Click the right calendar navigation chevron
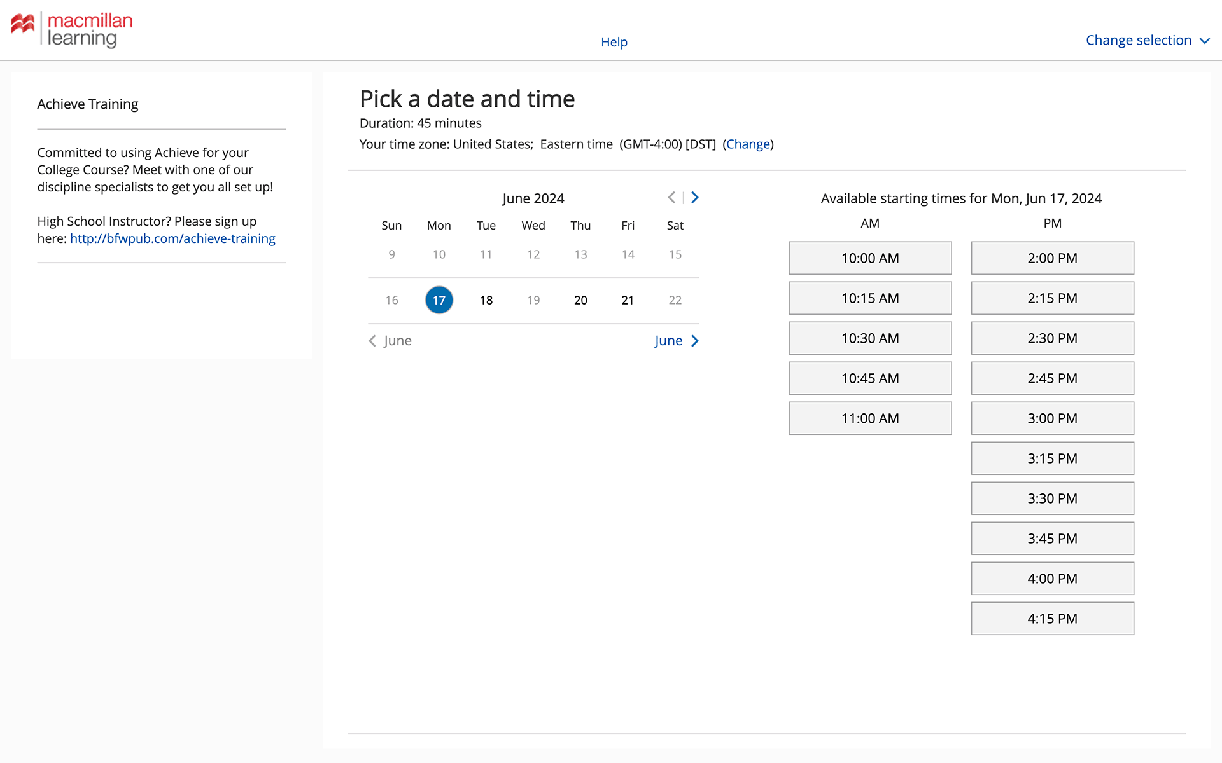This screenshot has width=1222, height=763. pyautogui.click(x=694, y=197)
